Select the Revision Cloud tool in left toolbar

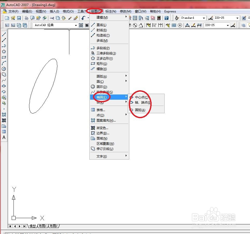(x=4, y=74)
